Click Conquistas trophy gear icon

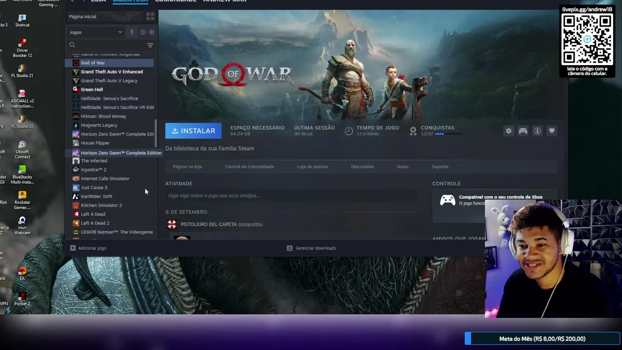(413, 131)
